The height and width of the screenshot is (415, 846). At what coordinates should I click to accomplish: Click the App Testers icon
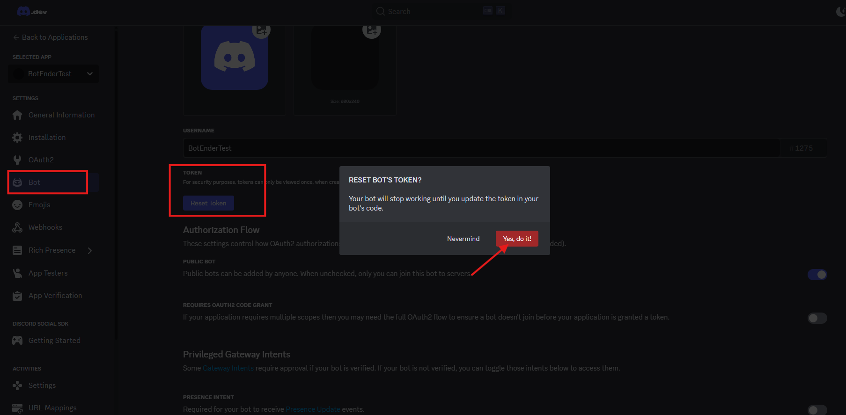coord(17,273)
